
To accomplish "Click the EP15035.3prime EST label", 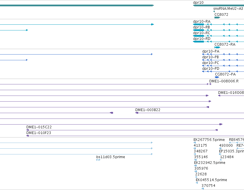I will coord(231,151).
